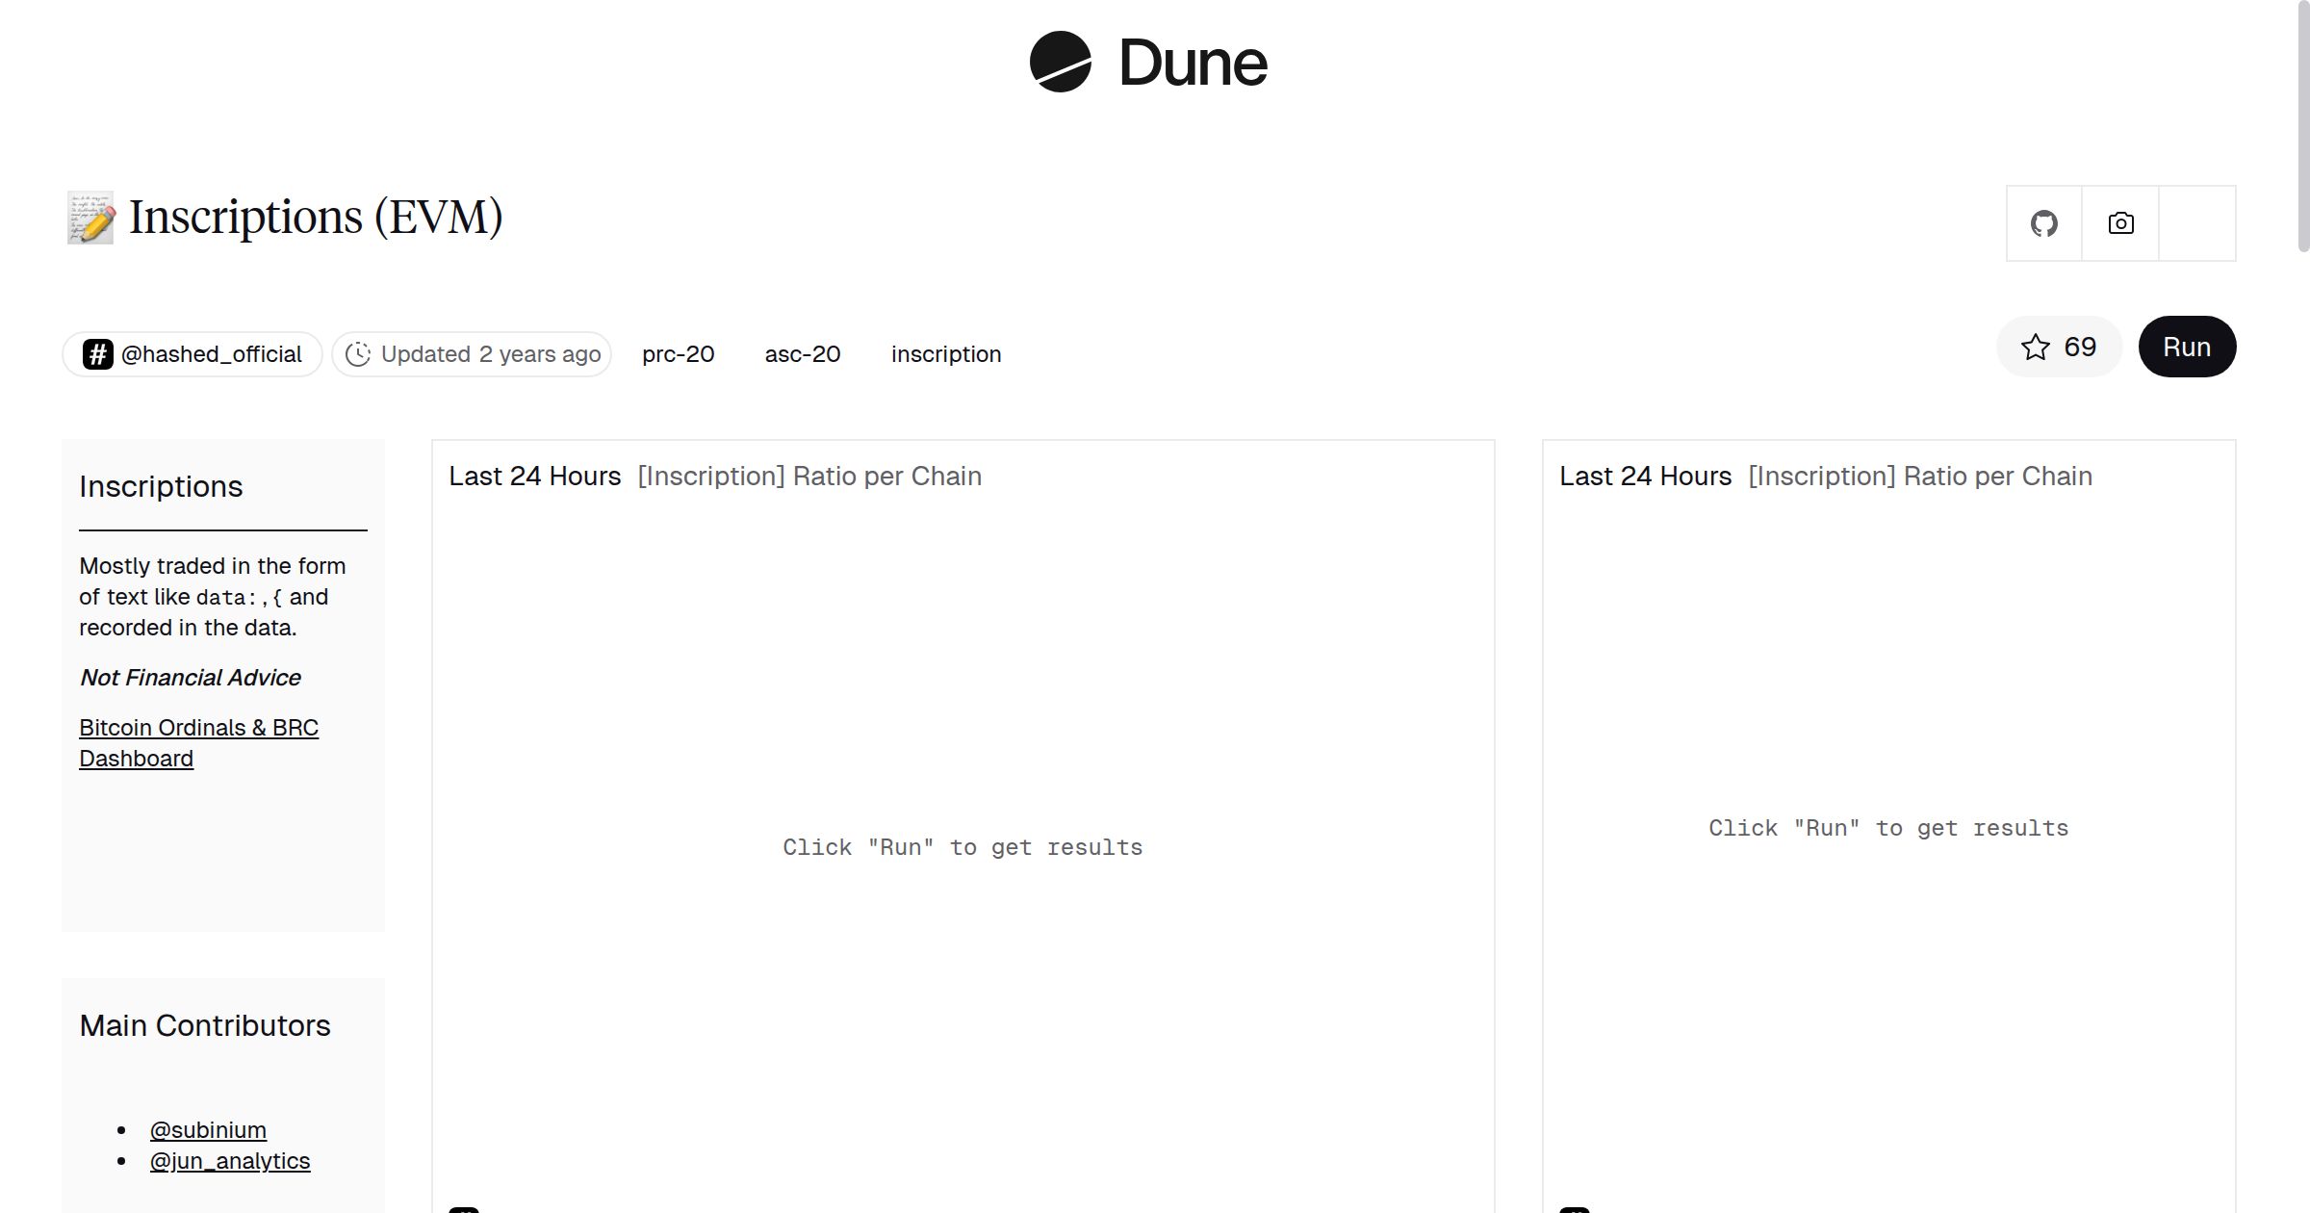Click the Dune wordmark text

point(1193,64)
